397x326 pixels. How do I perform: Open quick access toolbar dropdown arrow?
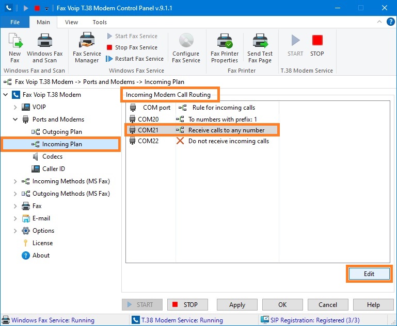click(46, 9)
